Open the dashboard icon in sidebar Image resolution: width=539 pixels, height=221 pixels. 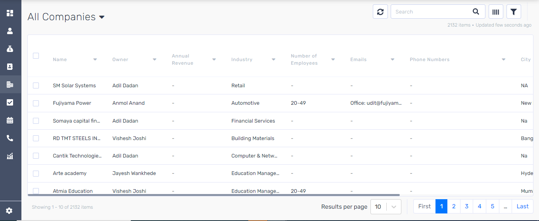click(x=10, y=13)
